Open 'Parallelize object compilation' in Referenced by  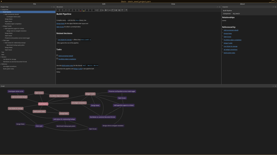pos(232,40)
